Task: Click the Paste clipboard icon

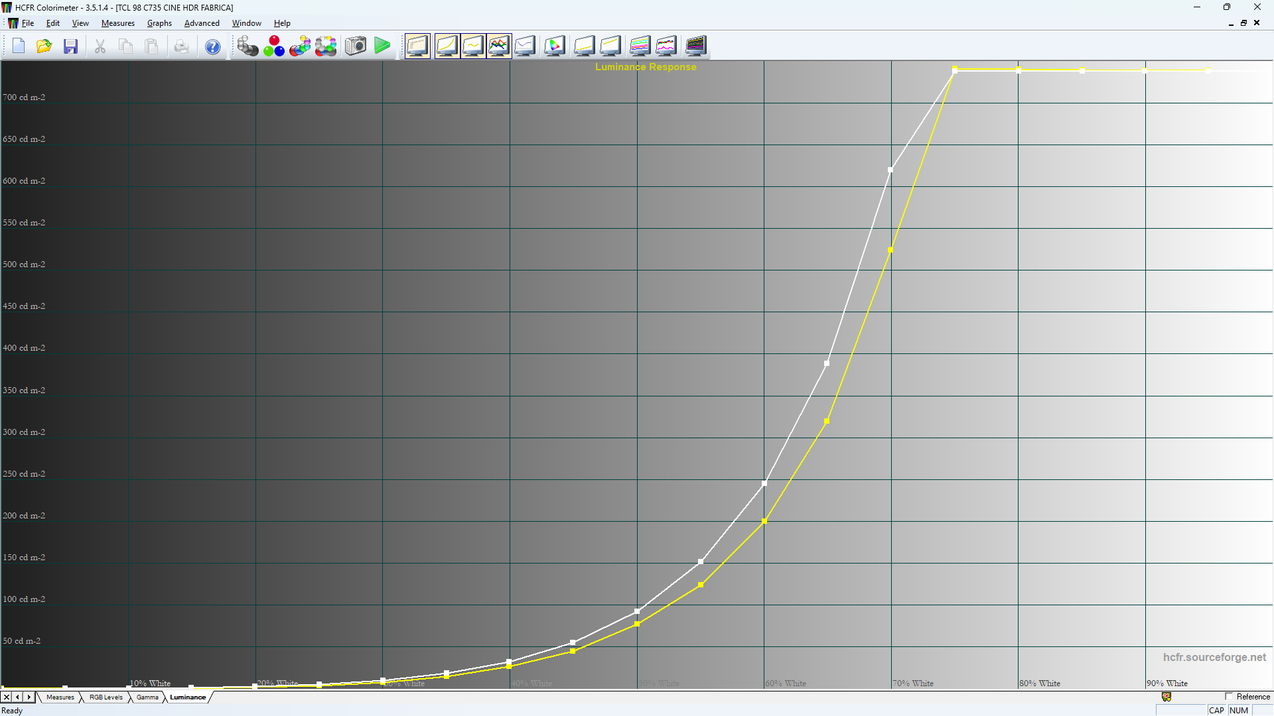Action: point(152,46)
